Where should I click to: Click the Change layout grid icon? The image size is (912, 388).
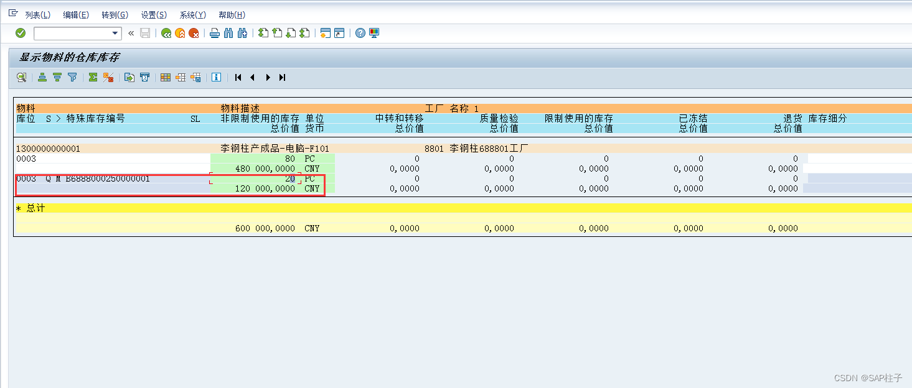point(166,77)
